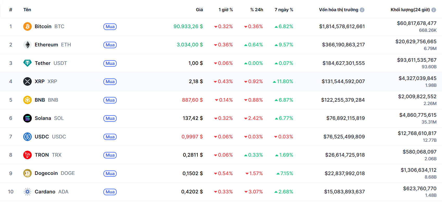
Task: Open info icon beside Khối lượng(24 giờ)
Action: click(434, 10)
